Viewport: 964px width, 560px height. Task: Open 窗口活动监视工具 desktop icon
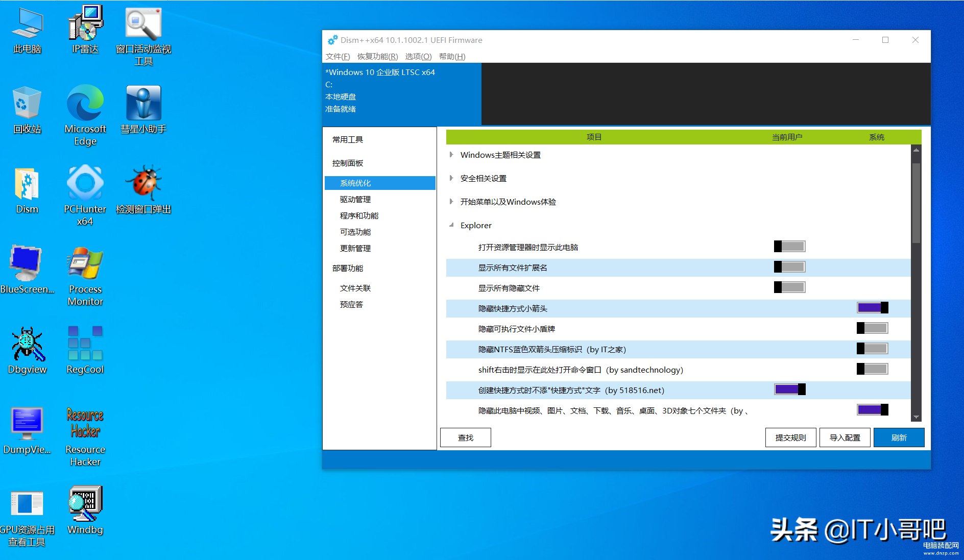click(143, 36)
